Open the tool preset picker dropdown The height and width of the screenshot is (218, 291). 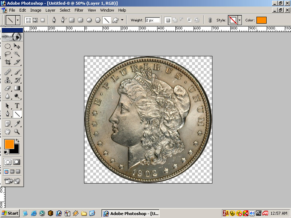[18, 20]
